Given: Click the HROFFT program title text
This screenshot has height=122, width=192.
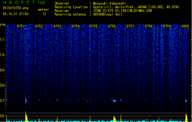Looking at the screenshot, I should coord(19,2).
